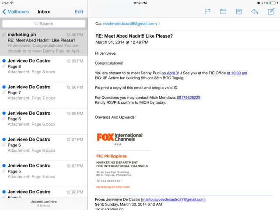Image resolution: width=280 pixels, height=210 pixels.
Task: Tap the 'at 10:30 am' time link
Action: click(237, 73)
